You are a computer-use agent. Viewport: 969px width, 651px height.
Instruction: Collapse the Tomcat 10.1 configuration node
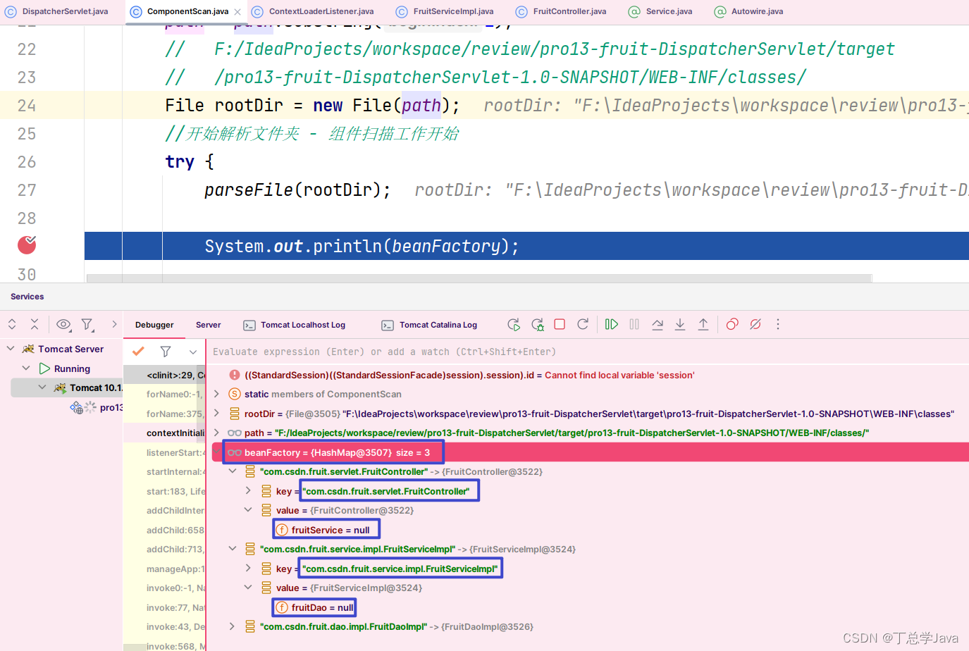(x=42, y=387)
